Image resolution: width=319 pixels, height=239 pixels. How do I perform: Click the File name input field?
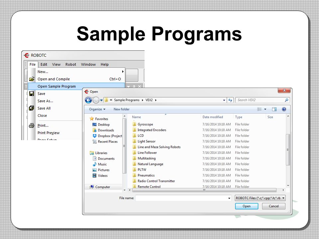(183, 198)
